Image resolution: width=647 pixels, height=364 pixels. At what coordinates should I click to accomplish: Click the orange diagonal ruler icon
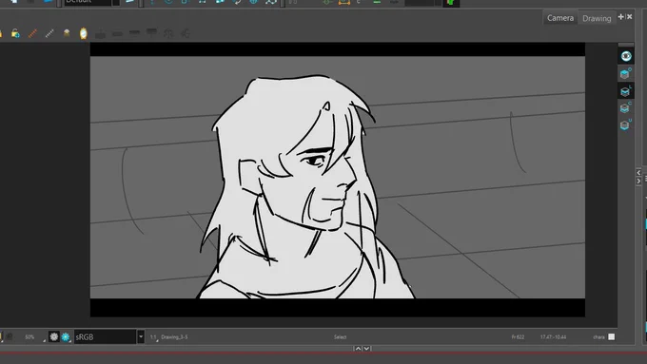(x=32, y=33)
